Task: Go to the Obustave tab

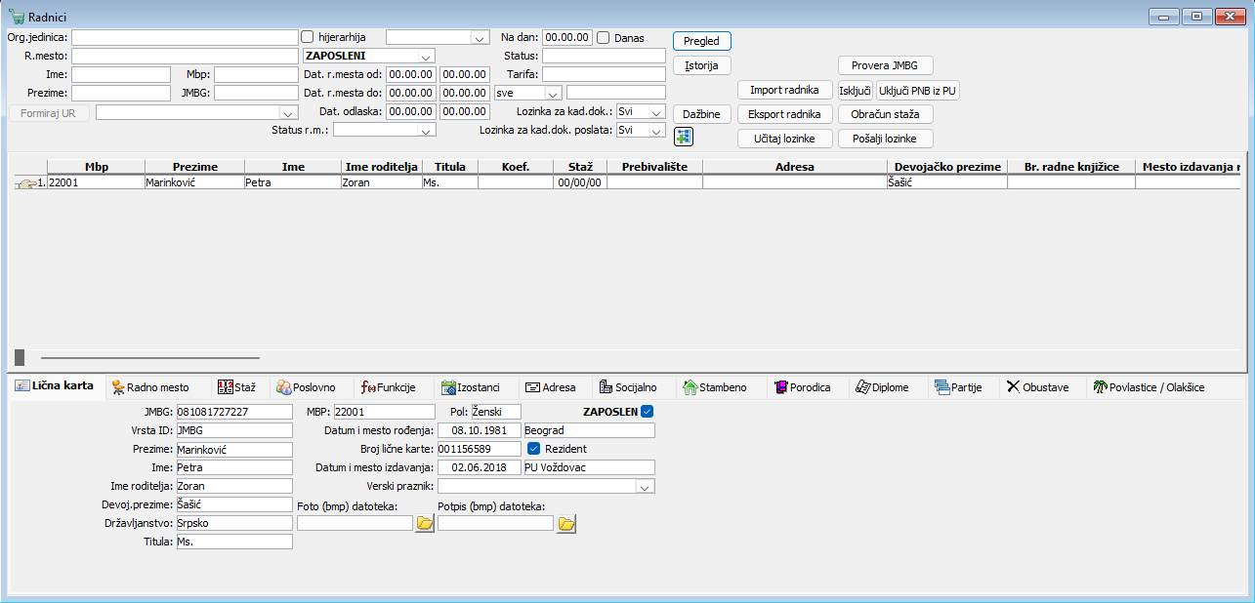Action: point(1037,387)
